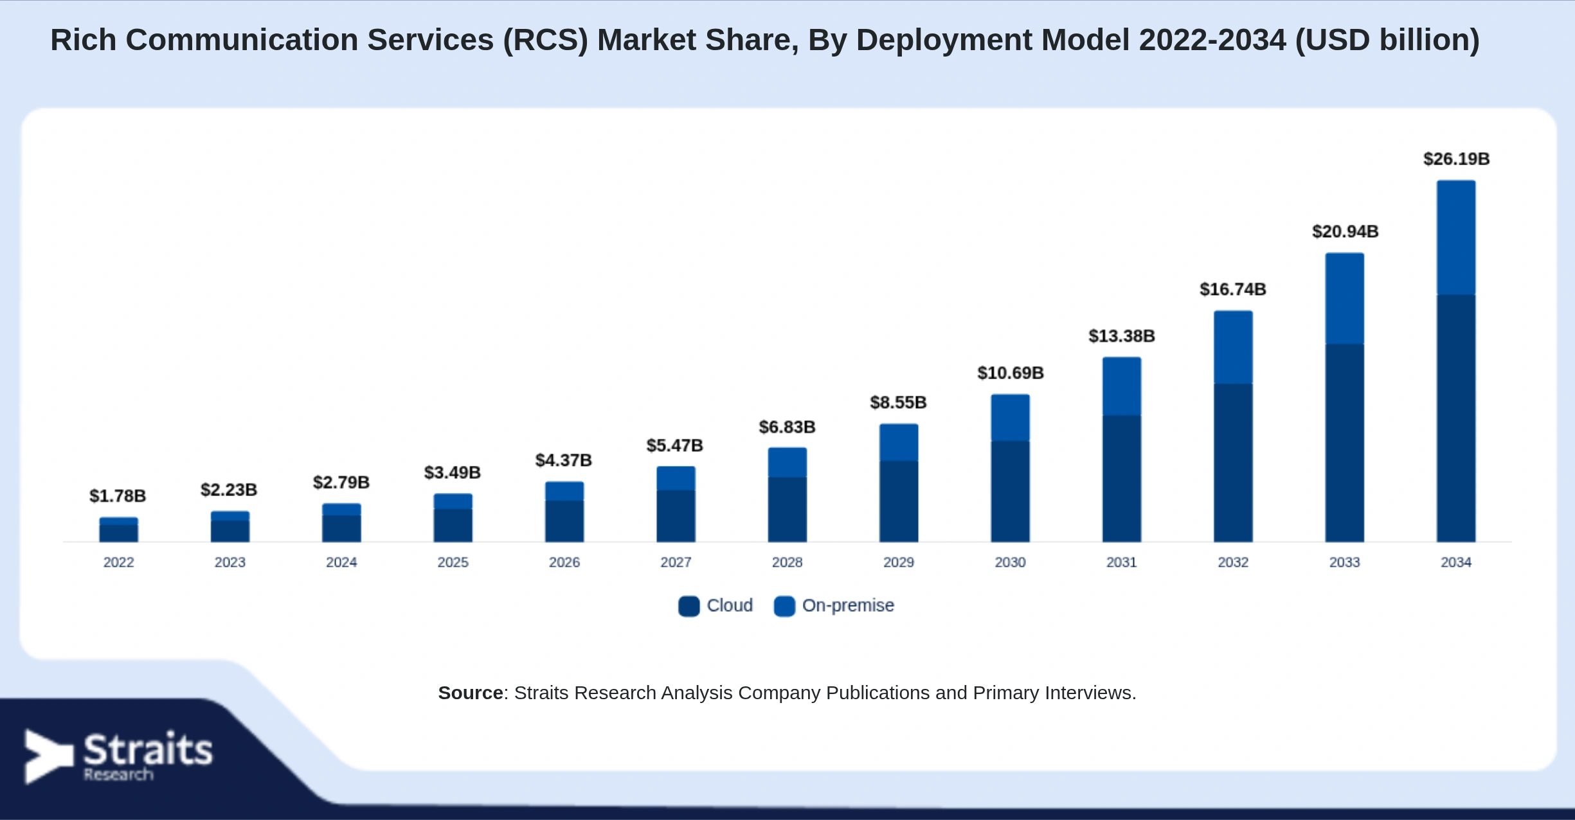1575x820 pixels.
Task: Click the Cloud legend color swatch
Action: click(x=688, y=606)
